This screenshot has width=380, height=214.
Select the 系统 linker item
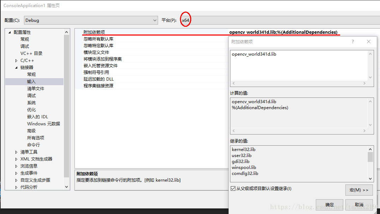click(x=31, y=102)
